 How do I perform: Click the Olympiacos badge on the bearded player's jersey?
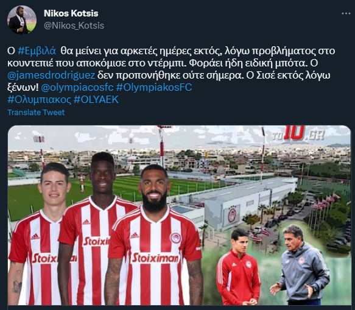point(175,238)
